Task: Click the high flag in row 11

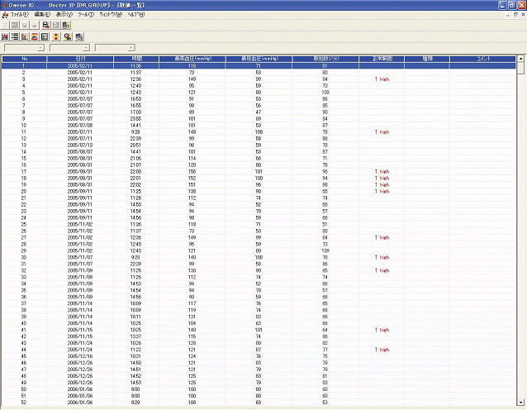Action: click(x=382, y=132)
